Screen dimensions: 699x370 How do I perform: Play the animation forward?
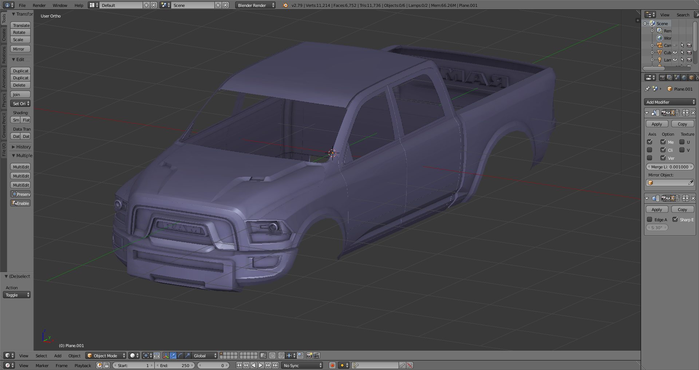pos(261,365)
